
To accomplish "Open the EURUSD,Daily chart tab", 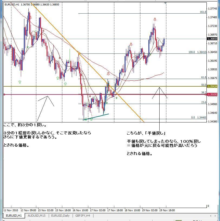I will 60,216.
